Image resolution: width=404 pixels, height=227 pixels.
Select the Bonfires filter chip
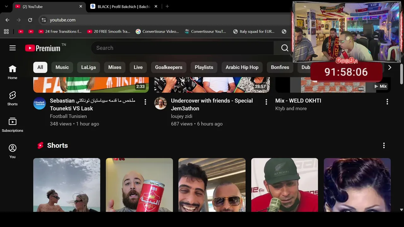(x=280, y=67)
